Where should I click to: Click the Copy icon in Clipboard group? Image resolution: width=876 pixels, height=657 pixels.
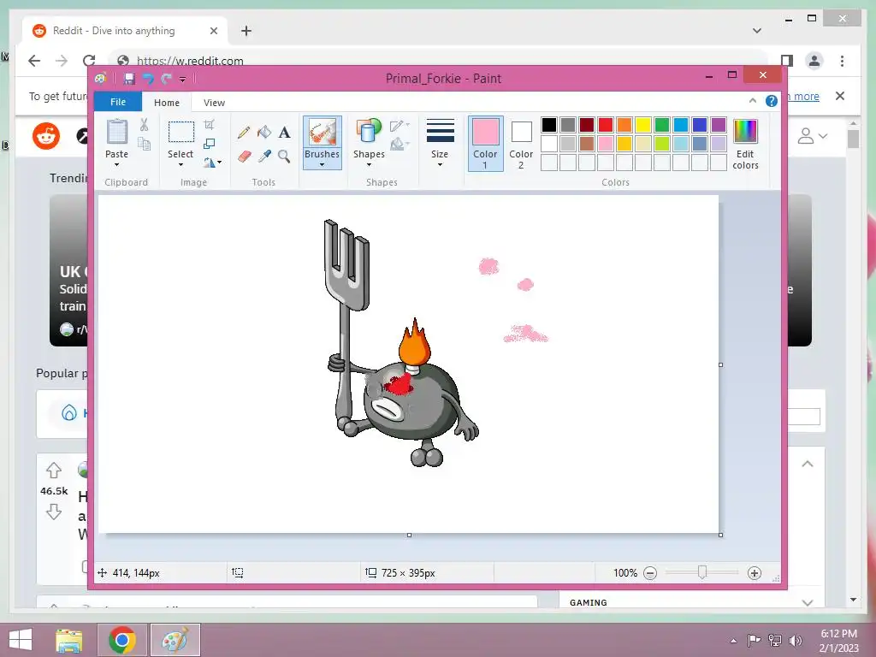click(x=144, y=144)
